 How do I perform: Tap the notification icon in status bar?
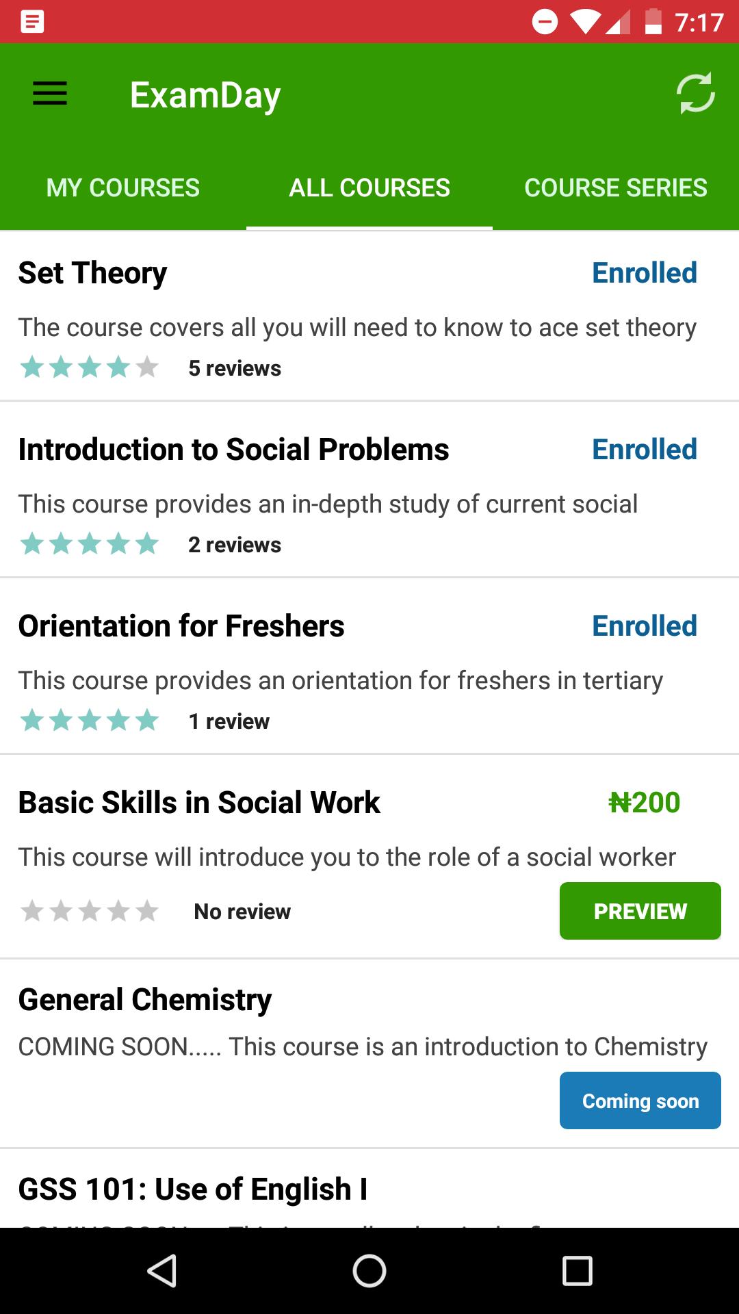32,22
